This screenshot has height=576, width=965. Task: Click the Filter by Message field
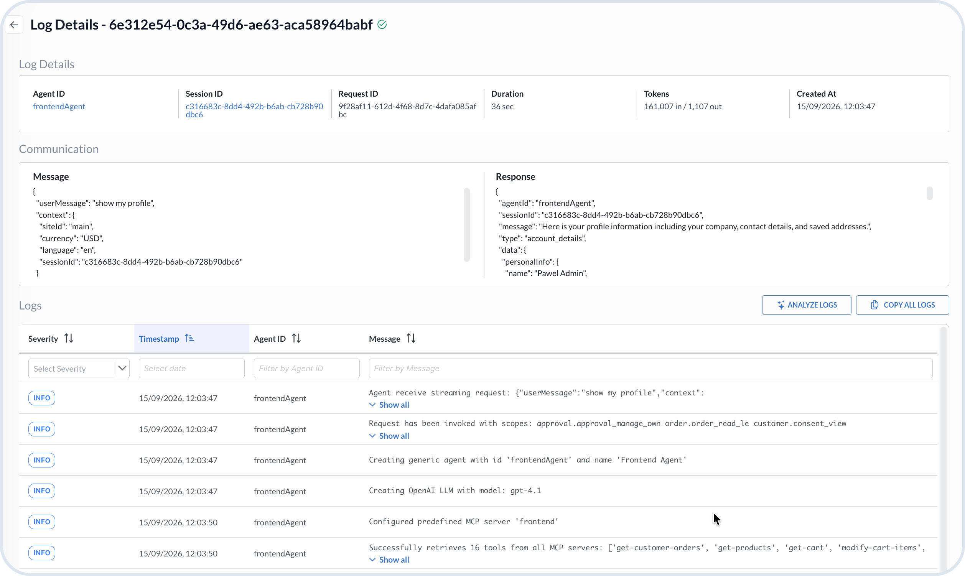tap(650, 369)
